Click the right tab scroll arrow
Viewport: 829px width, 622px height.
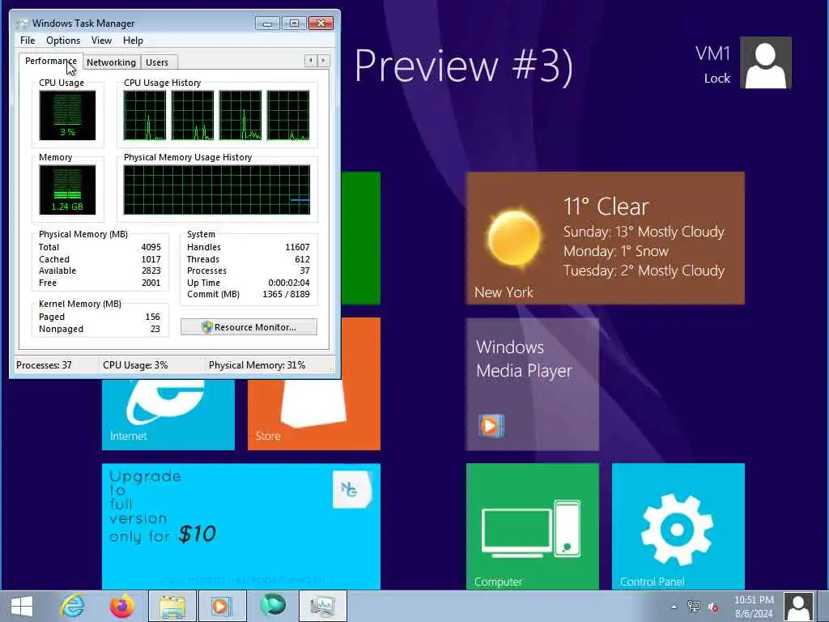(x=323, y=61)
